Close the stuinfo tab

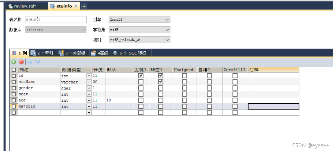[76, 6]
